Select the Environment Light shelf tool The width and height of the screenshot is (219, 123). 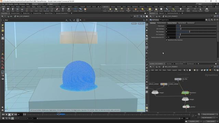tap(150, 10)
